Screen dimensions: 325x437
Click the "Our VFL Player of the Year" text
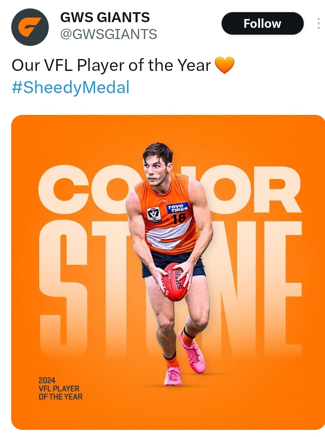point(111,65)
